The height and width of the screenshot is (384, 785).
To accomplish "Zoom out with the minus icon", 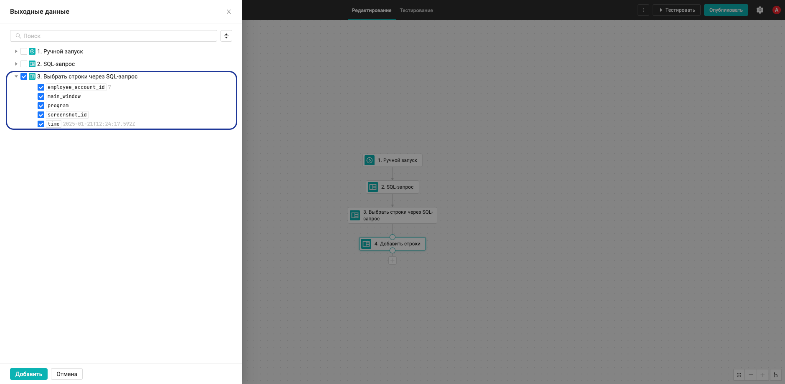I will click(x=751, y=375).
